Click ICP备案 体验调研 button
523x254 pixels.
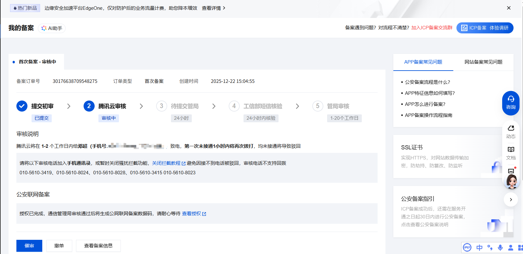pos(485,28)
